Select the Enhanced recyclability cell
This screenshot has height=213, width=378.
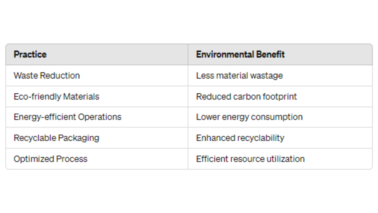click(280, 138)
